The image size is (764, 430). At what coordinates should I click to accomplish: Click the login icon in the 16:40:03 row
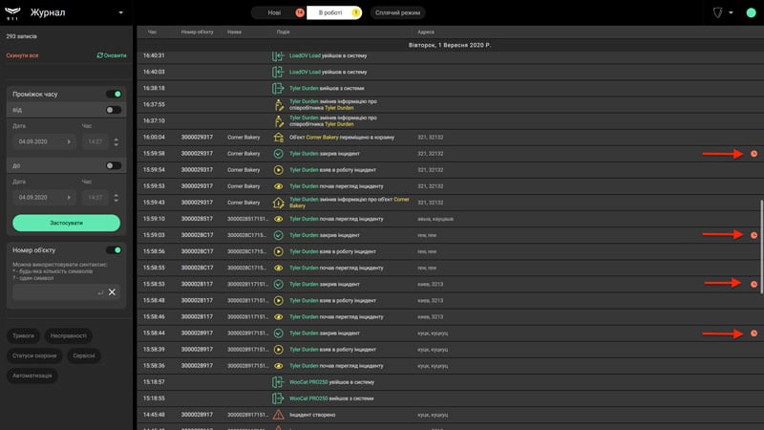(278, 73)
